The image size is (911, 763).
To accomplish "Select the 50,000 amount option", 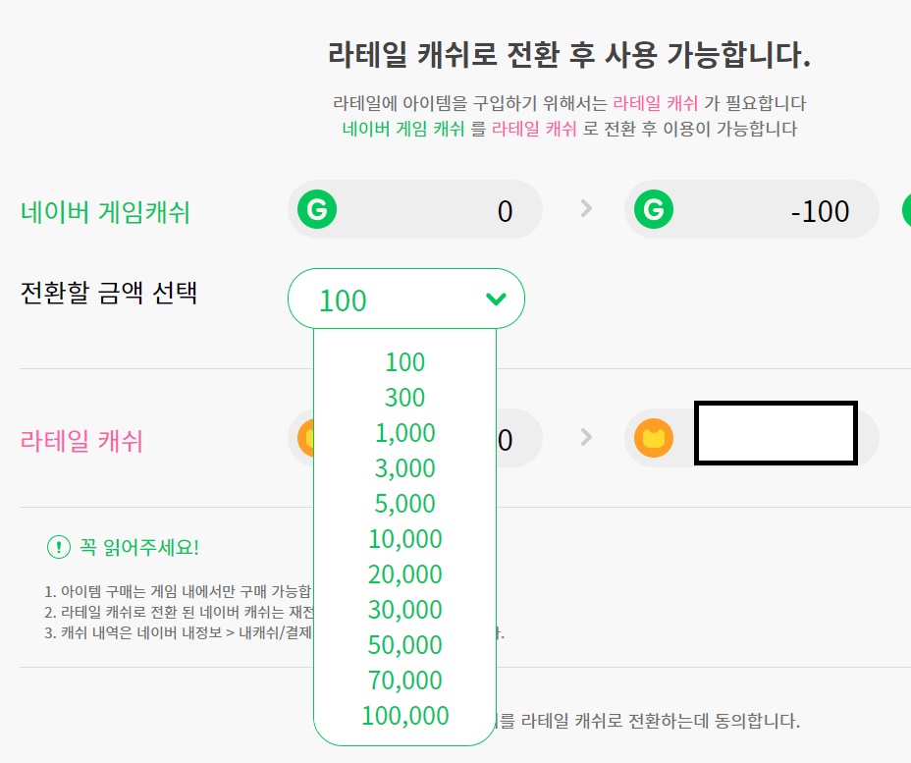I will [x=404, y=645].
